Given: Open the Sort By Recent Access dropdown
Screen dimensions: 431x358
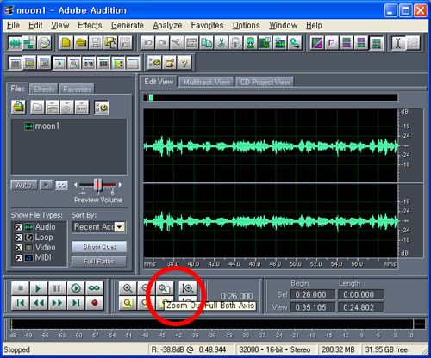Looking at the screenshot, I should (x=120, y=227).
